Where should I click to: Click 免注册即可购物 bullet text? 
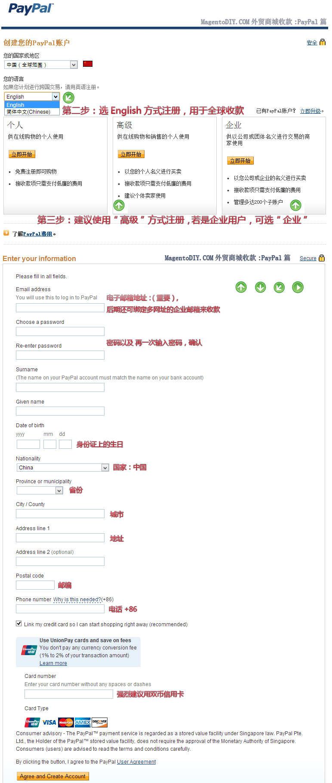(x=36, y=171)
